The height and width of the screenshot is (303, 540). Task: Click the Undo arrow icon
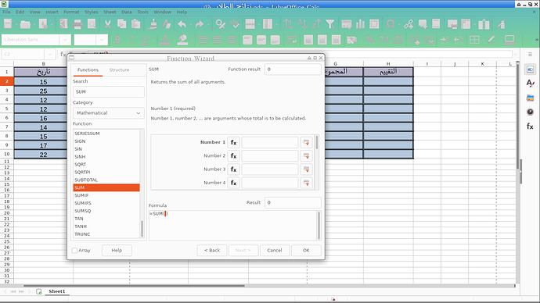[182, 24]
